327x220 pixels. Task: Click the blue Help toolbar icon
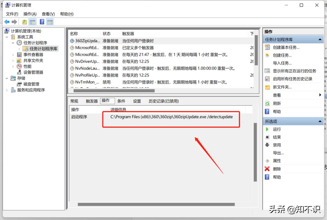(x=42, y=22)
